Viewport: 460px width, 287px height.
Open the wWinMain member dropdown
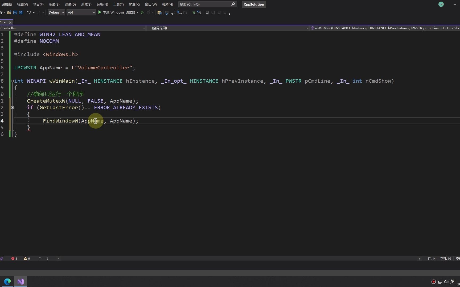tap(385, 28)
